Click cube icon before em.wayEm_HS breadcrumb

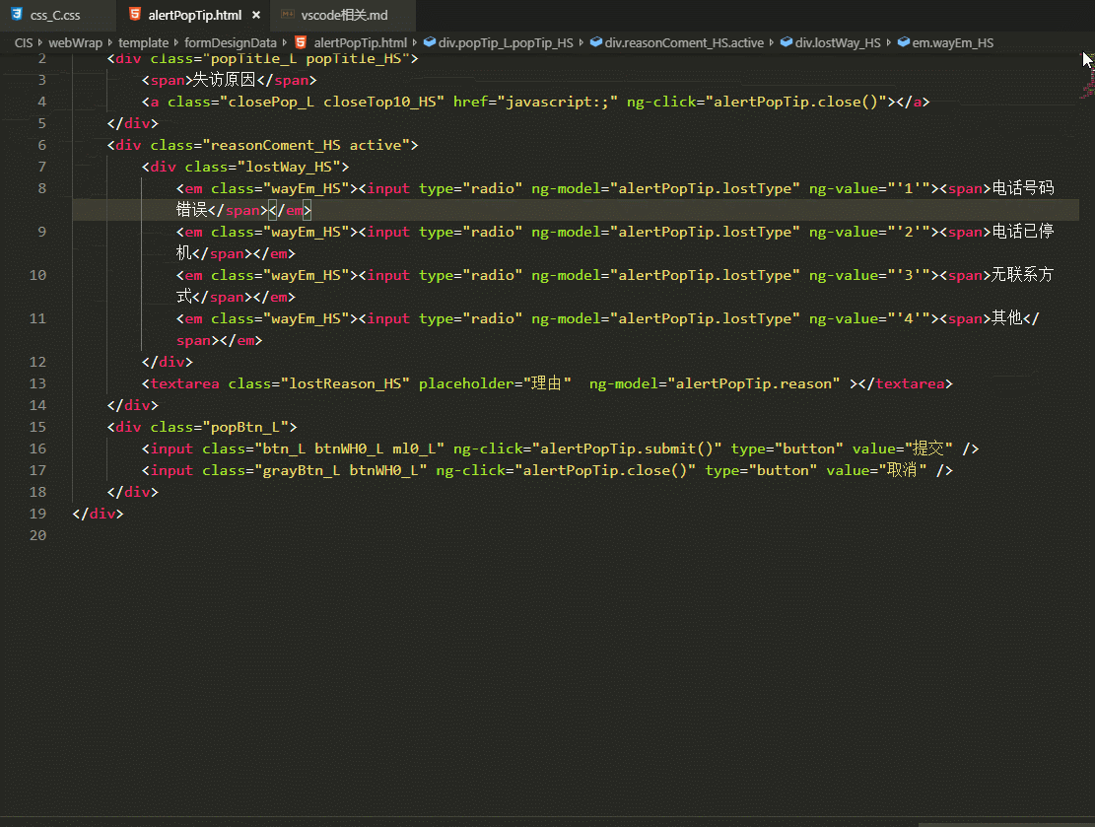pos(904,42)
